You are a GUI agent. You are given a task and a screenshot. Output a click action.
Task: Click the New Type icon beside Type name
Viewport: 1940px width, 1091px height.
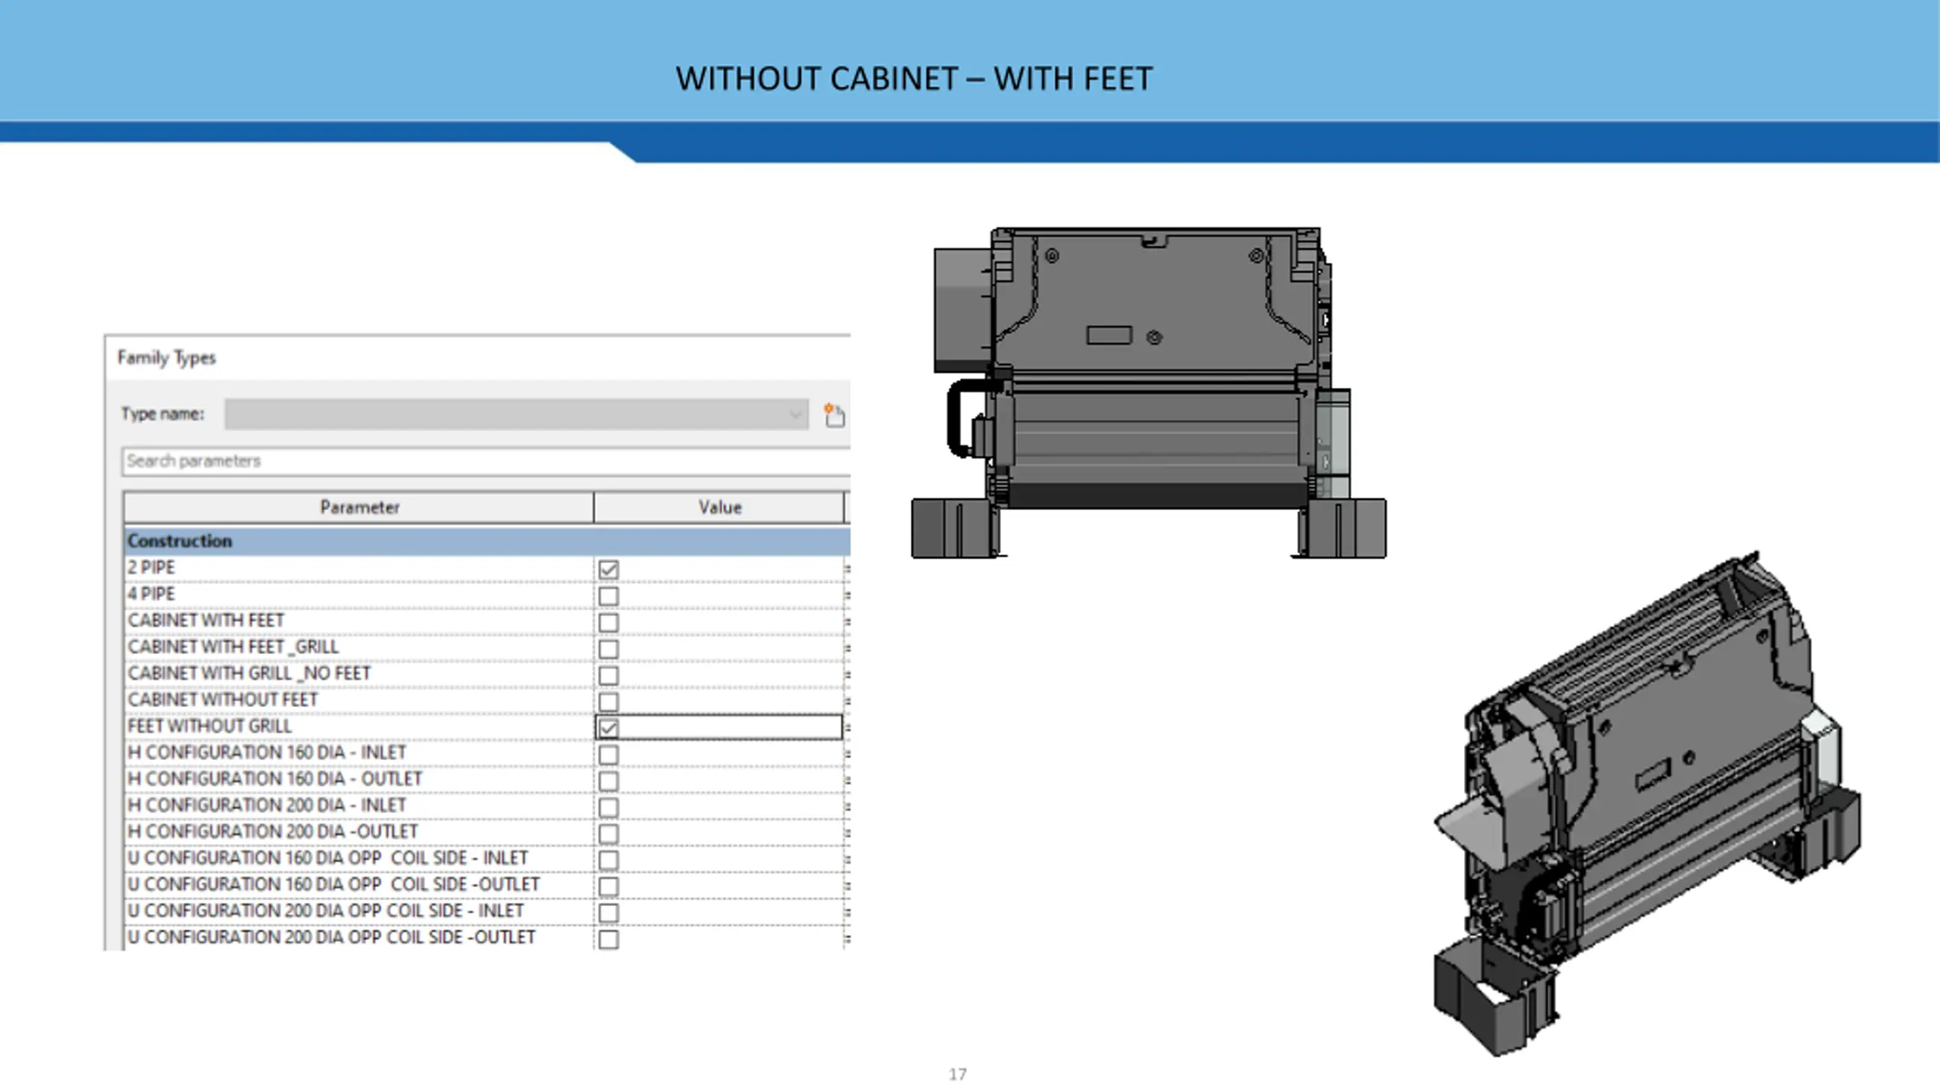click(x=834, y=414)
